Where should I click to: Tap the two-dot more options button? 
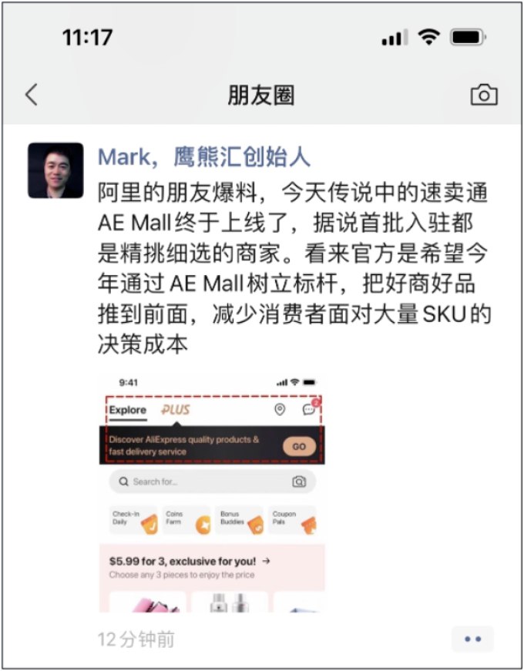point(472,639)
